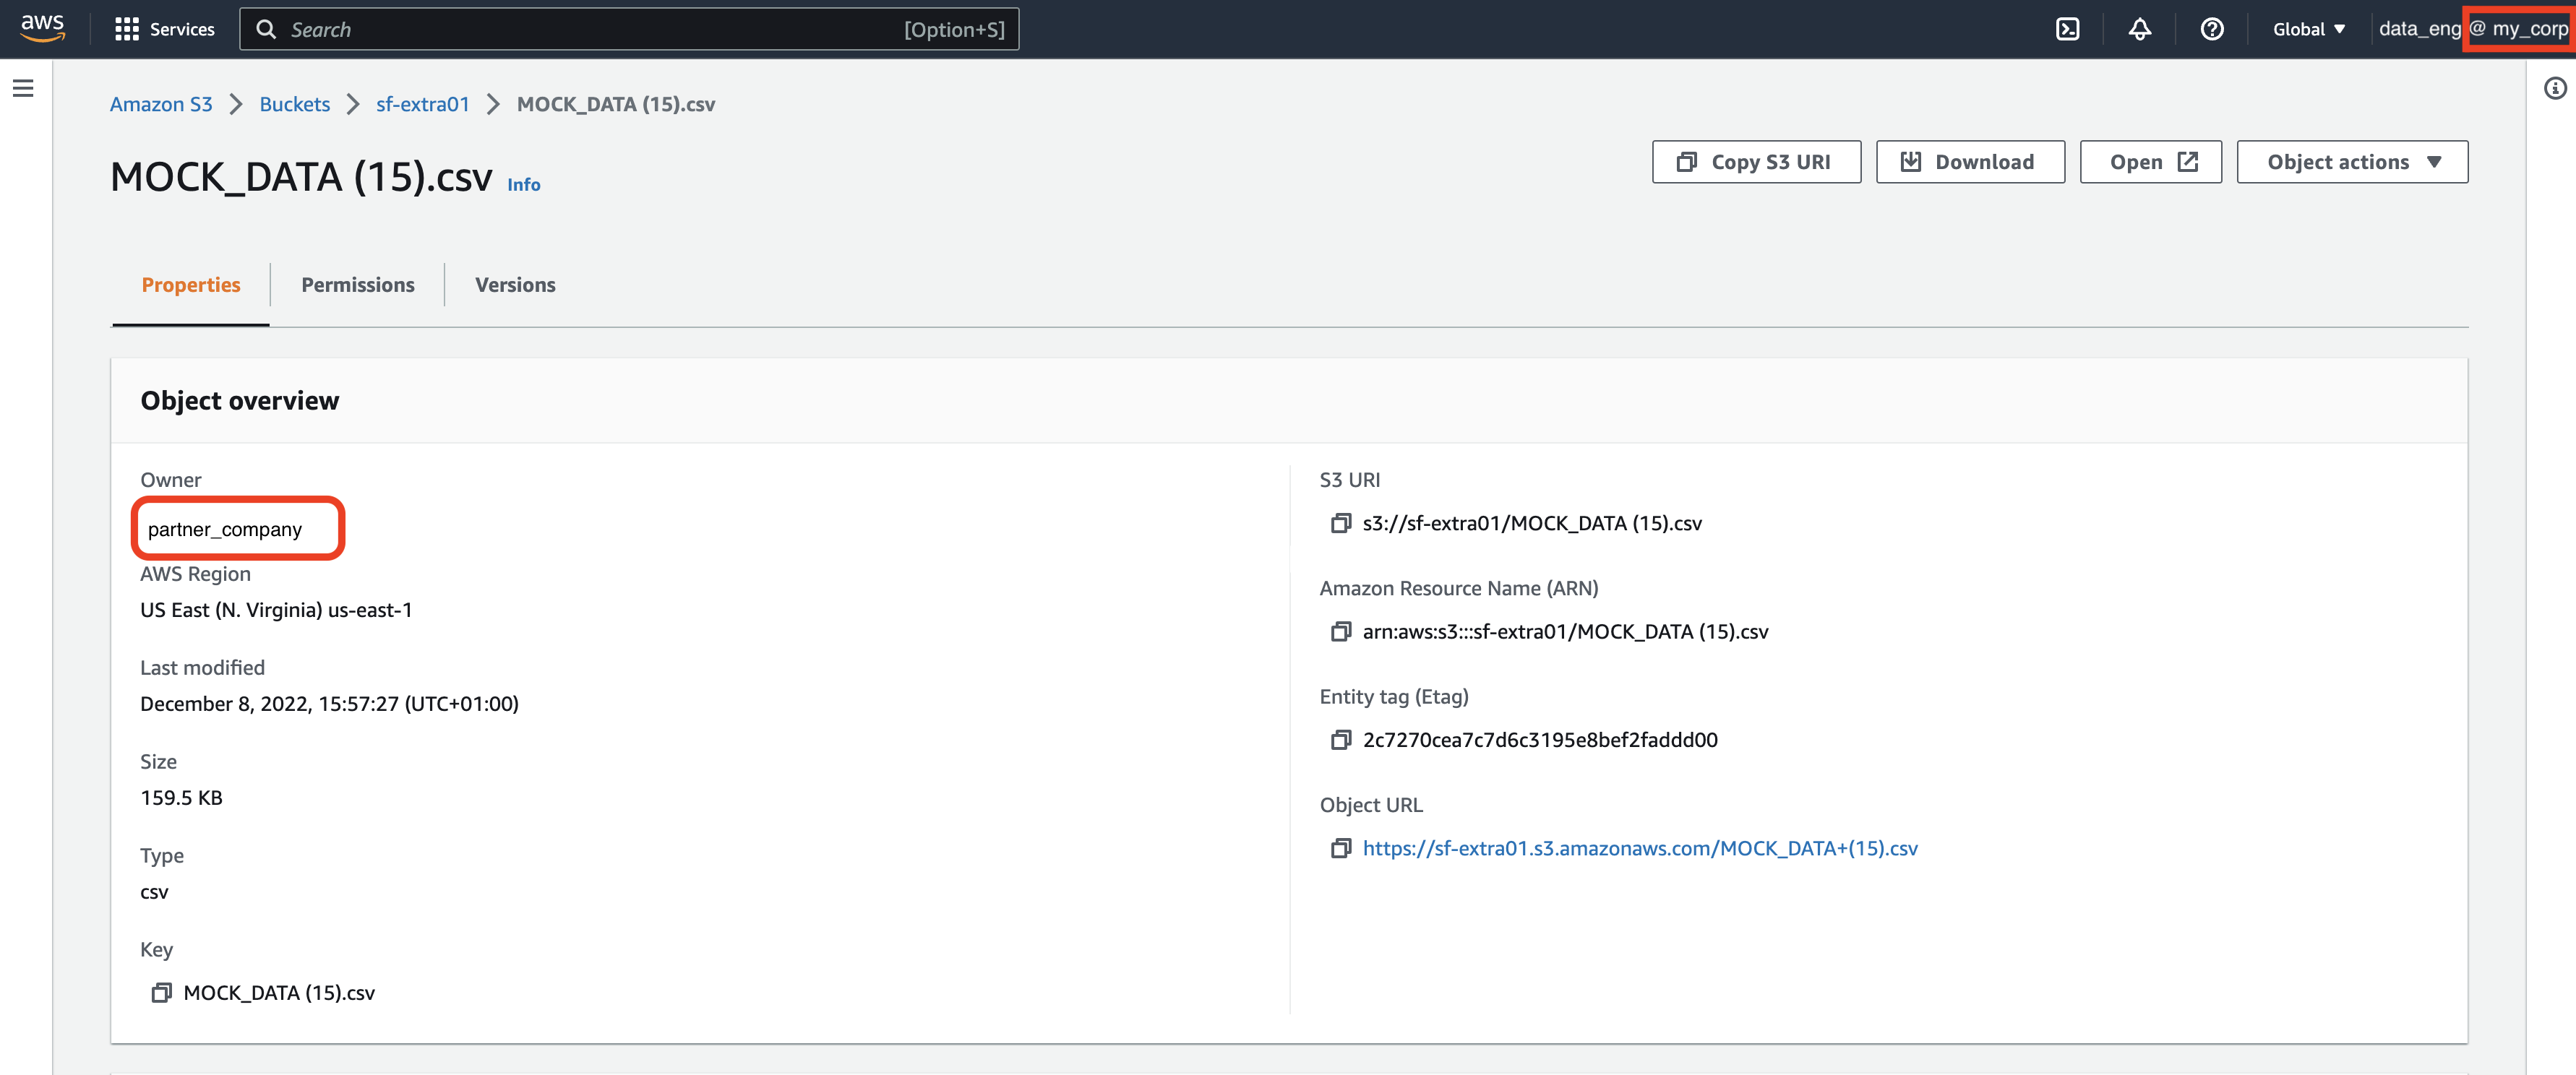This screenshot has height=1075, width=2576.
Task: Copy the object Key with its copy icon
Action: pyautogui.click(x=161, y=992)
